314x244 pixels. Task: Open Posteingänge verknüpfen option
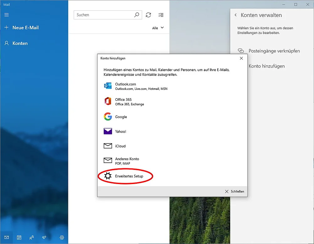(x=274, y=51)
